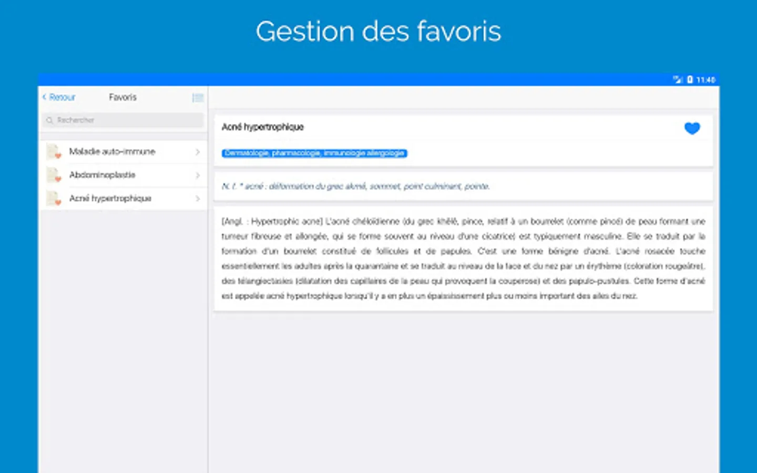The width and height of the screenshot is (757, 473).
Task: Expand the Maladie auto-immune chevron
Action: point(198,152)
